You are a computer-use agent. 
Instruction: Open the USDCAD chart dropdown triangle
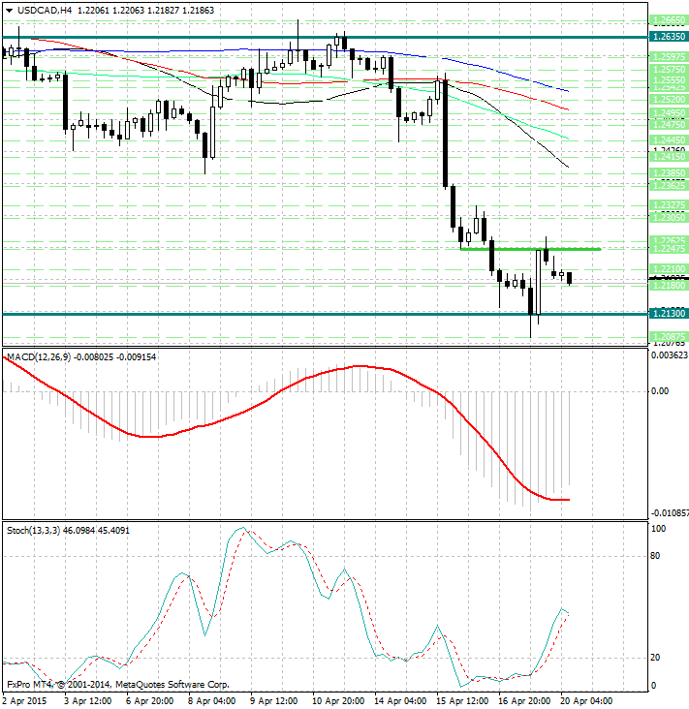pyautogui.click(x=9, y=11)
